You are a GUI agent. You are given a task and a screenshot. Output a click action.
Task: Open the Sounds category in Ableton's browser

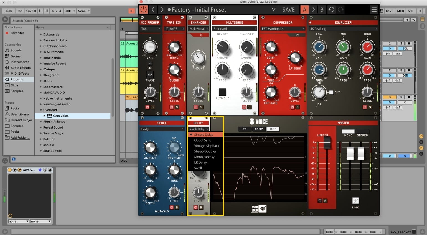click(x=16, y=50)
